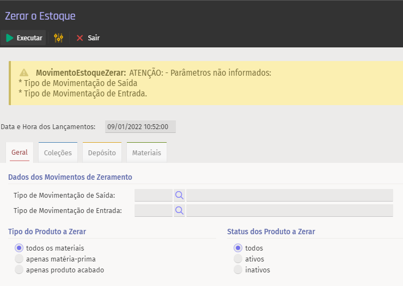The width and height of the screenshot is (403, 286).
Task: Select 'apenas matéria-prima' radio option
Action: point(20,259)
